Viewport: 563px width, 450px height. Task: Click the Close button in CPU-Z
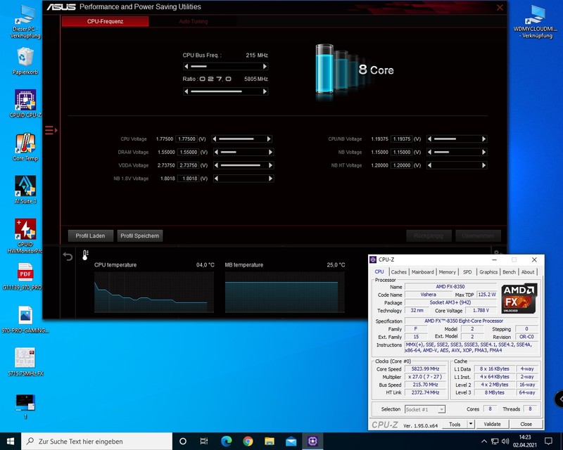tap(526, 424)
